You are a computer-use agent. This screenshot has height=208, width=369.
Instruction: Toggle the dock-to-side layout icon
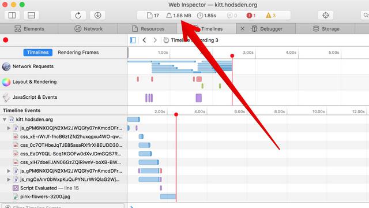(12, 16)
